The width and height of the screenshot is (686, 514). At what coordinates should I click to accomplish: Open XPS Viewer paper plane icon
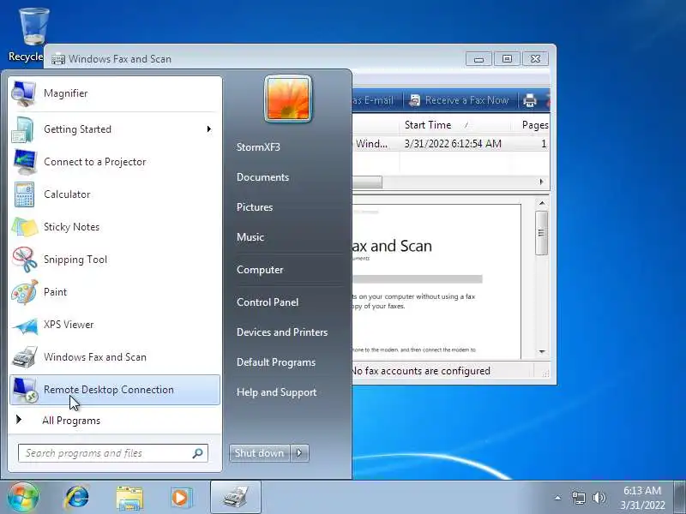pos(25,326)
